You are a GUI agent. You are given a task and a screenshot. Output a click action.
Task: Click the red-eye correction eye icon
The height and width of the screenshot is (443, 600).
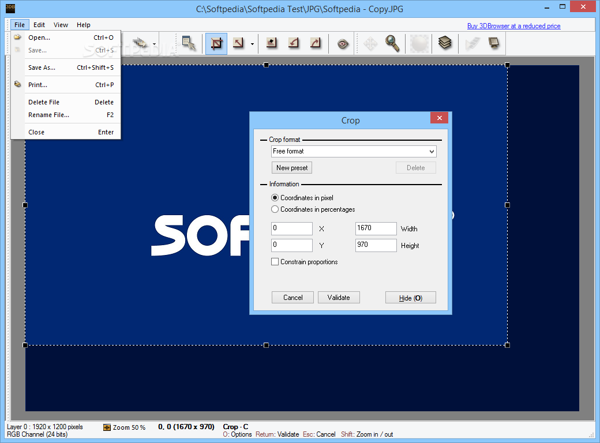tap(343, 44)
